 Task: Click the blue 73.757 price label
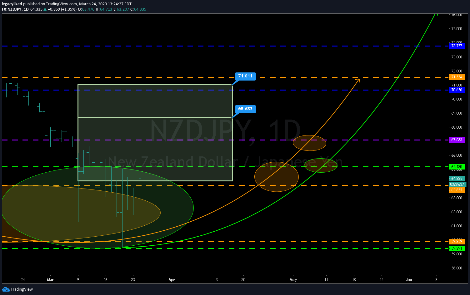pyautogui.click(x=457, y=46)
